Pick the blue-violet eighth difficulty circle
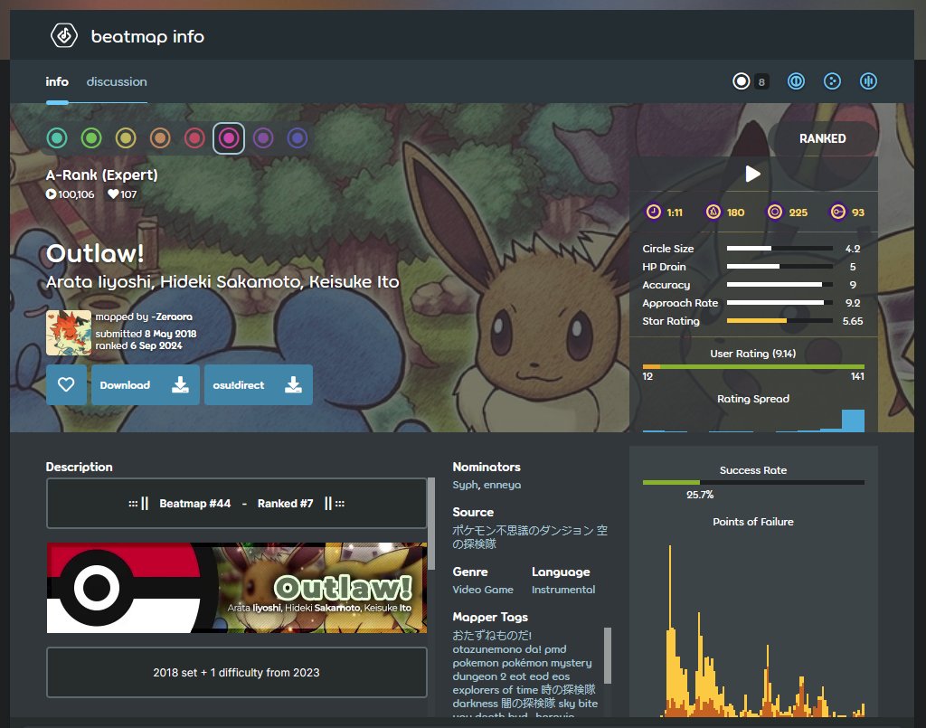The image size is (926, 728). point(297,138)
